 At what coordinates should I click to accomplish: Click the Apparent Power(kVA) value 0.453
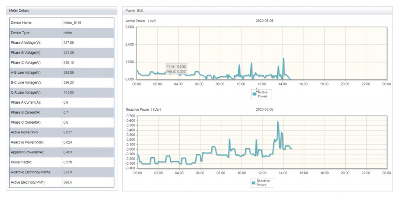click(x=68, y=152)
